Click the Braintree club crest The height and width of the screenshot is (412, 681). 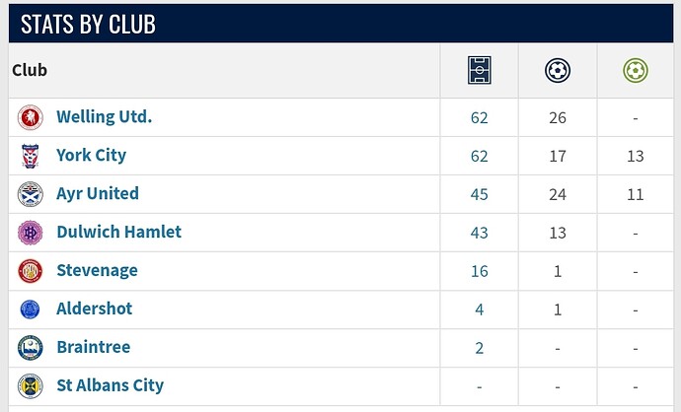click(x=31, y=348)
